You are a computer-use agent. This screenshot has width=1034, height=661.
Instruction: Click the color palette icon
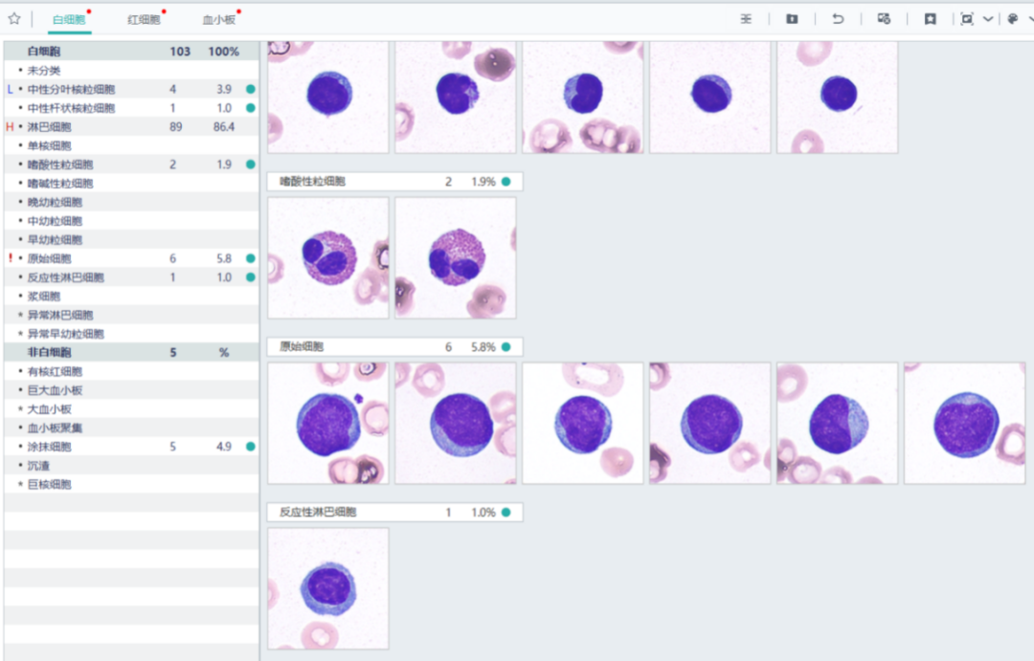pos(1012,18)
